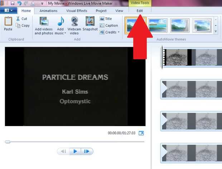
Task: Click the video preview showing PARTICLE DREAMS
Action: 75,86
